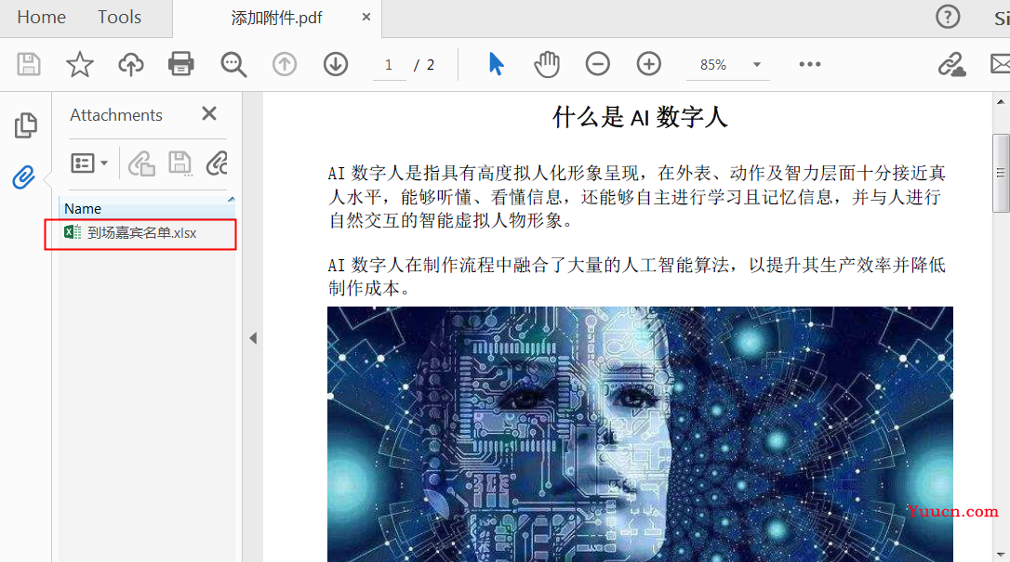This screenshot has width=1010, height=562.
Task: Show more tools via three dots
Action: click(x=810, y=64)
